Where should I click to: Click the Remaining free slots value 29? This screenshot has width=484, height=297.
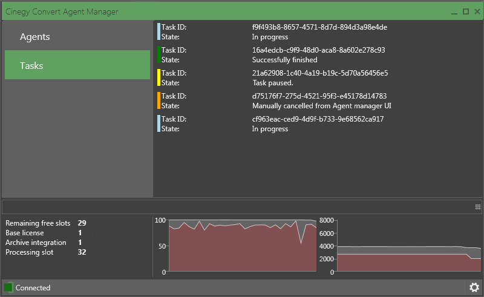point(82,223)
